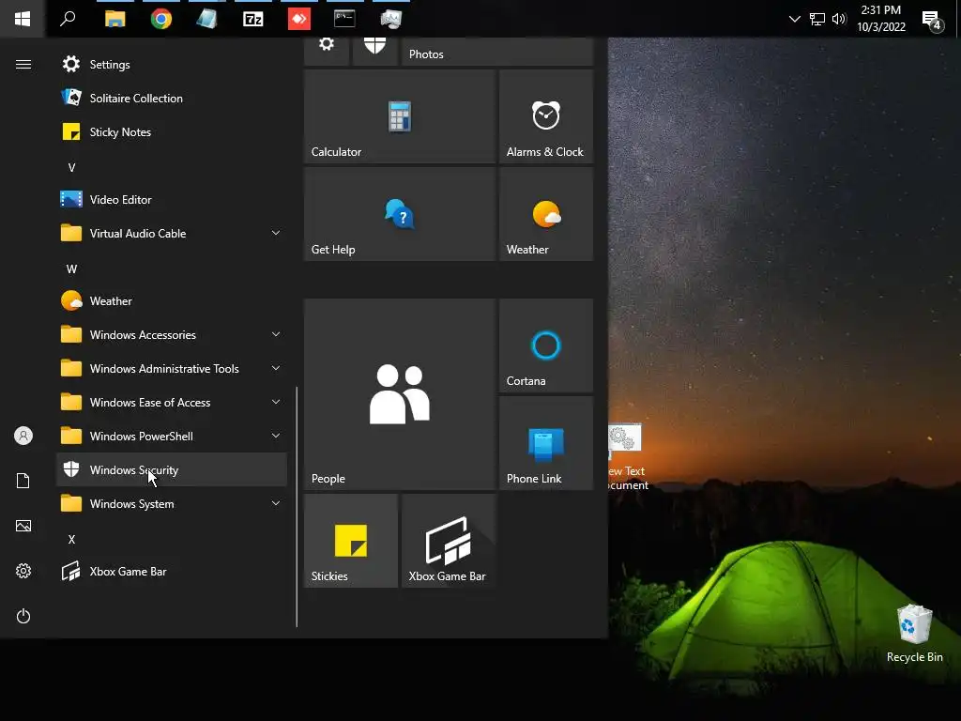Expand the Virtual Audio Cable folder
This screenshot has height=721, width=961.
coord(172,234)
